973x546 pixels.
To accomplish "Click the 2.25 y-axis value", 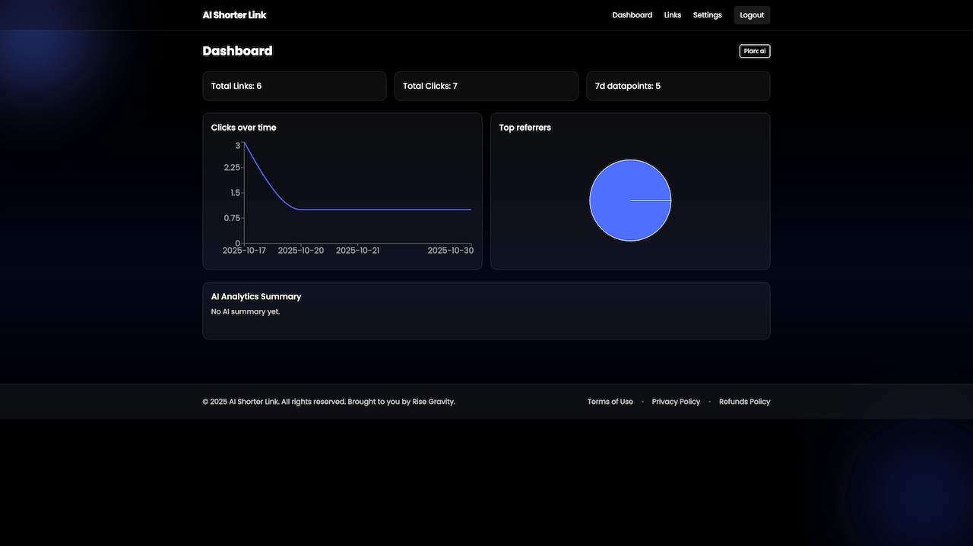I will 232,168.
